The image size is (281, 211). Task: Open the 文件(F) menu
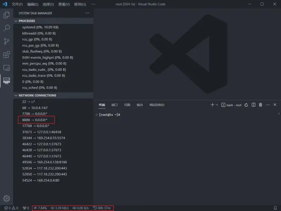[x=17, y=4]
